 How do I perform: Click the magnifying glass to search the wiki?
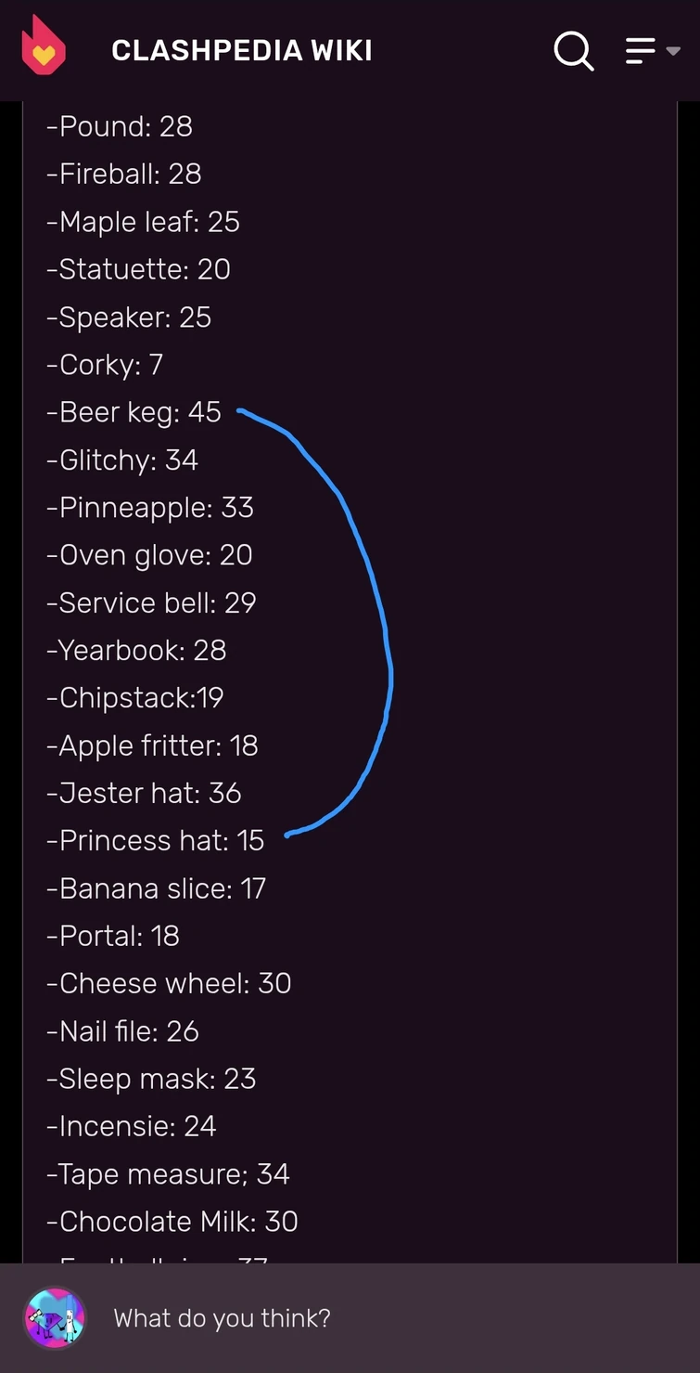pyautogui.click(x=573, y=51)
